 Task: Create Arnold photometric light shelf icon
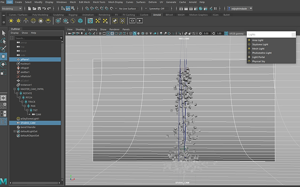26,20
